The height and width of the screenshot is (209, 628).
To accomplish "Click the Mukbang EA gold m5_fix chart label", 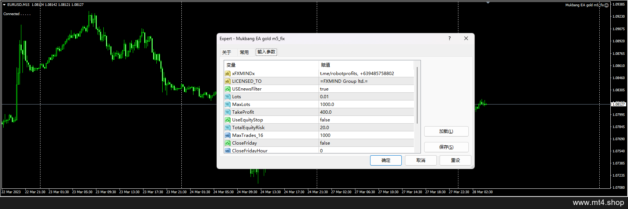I will (585, 5).
